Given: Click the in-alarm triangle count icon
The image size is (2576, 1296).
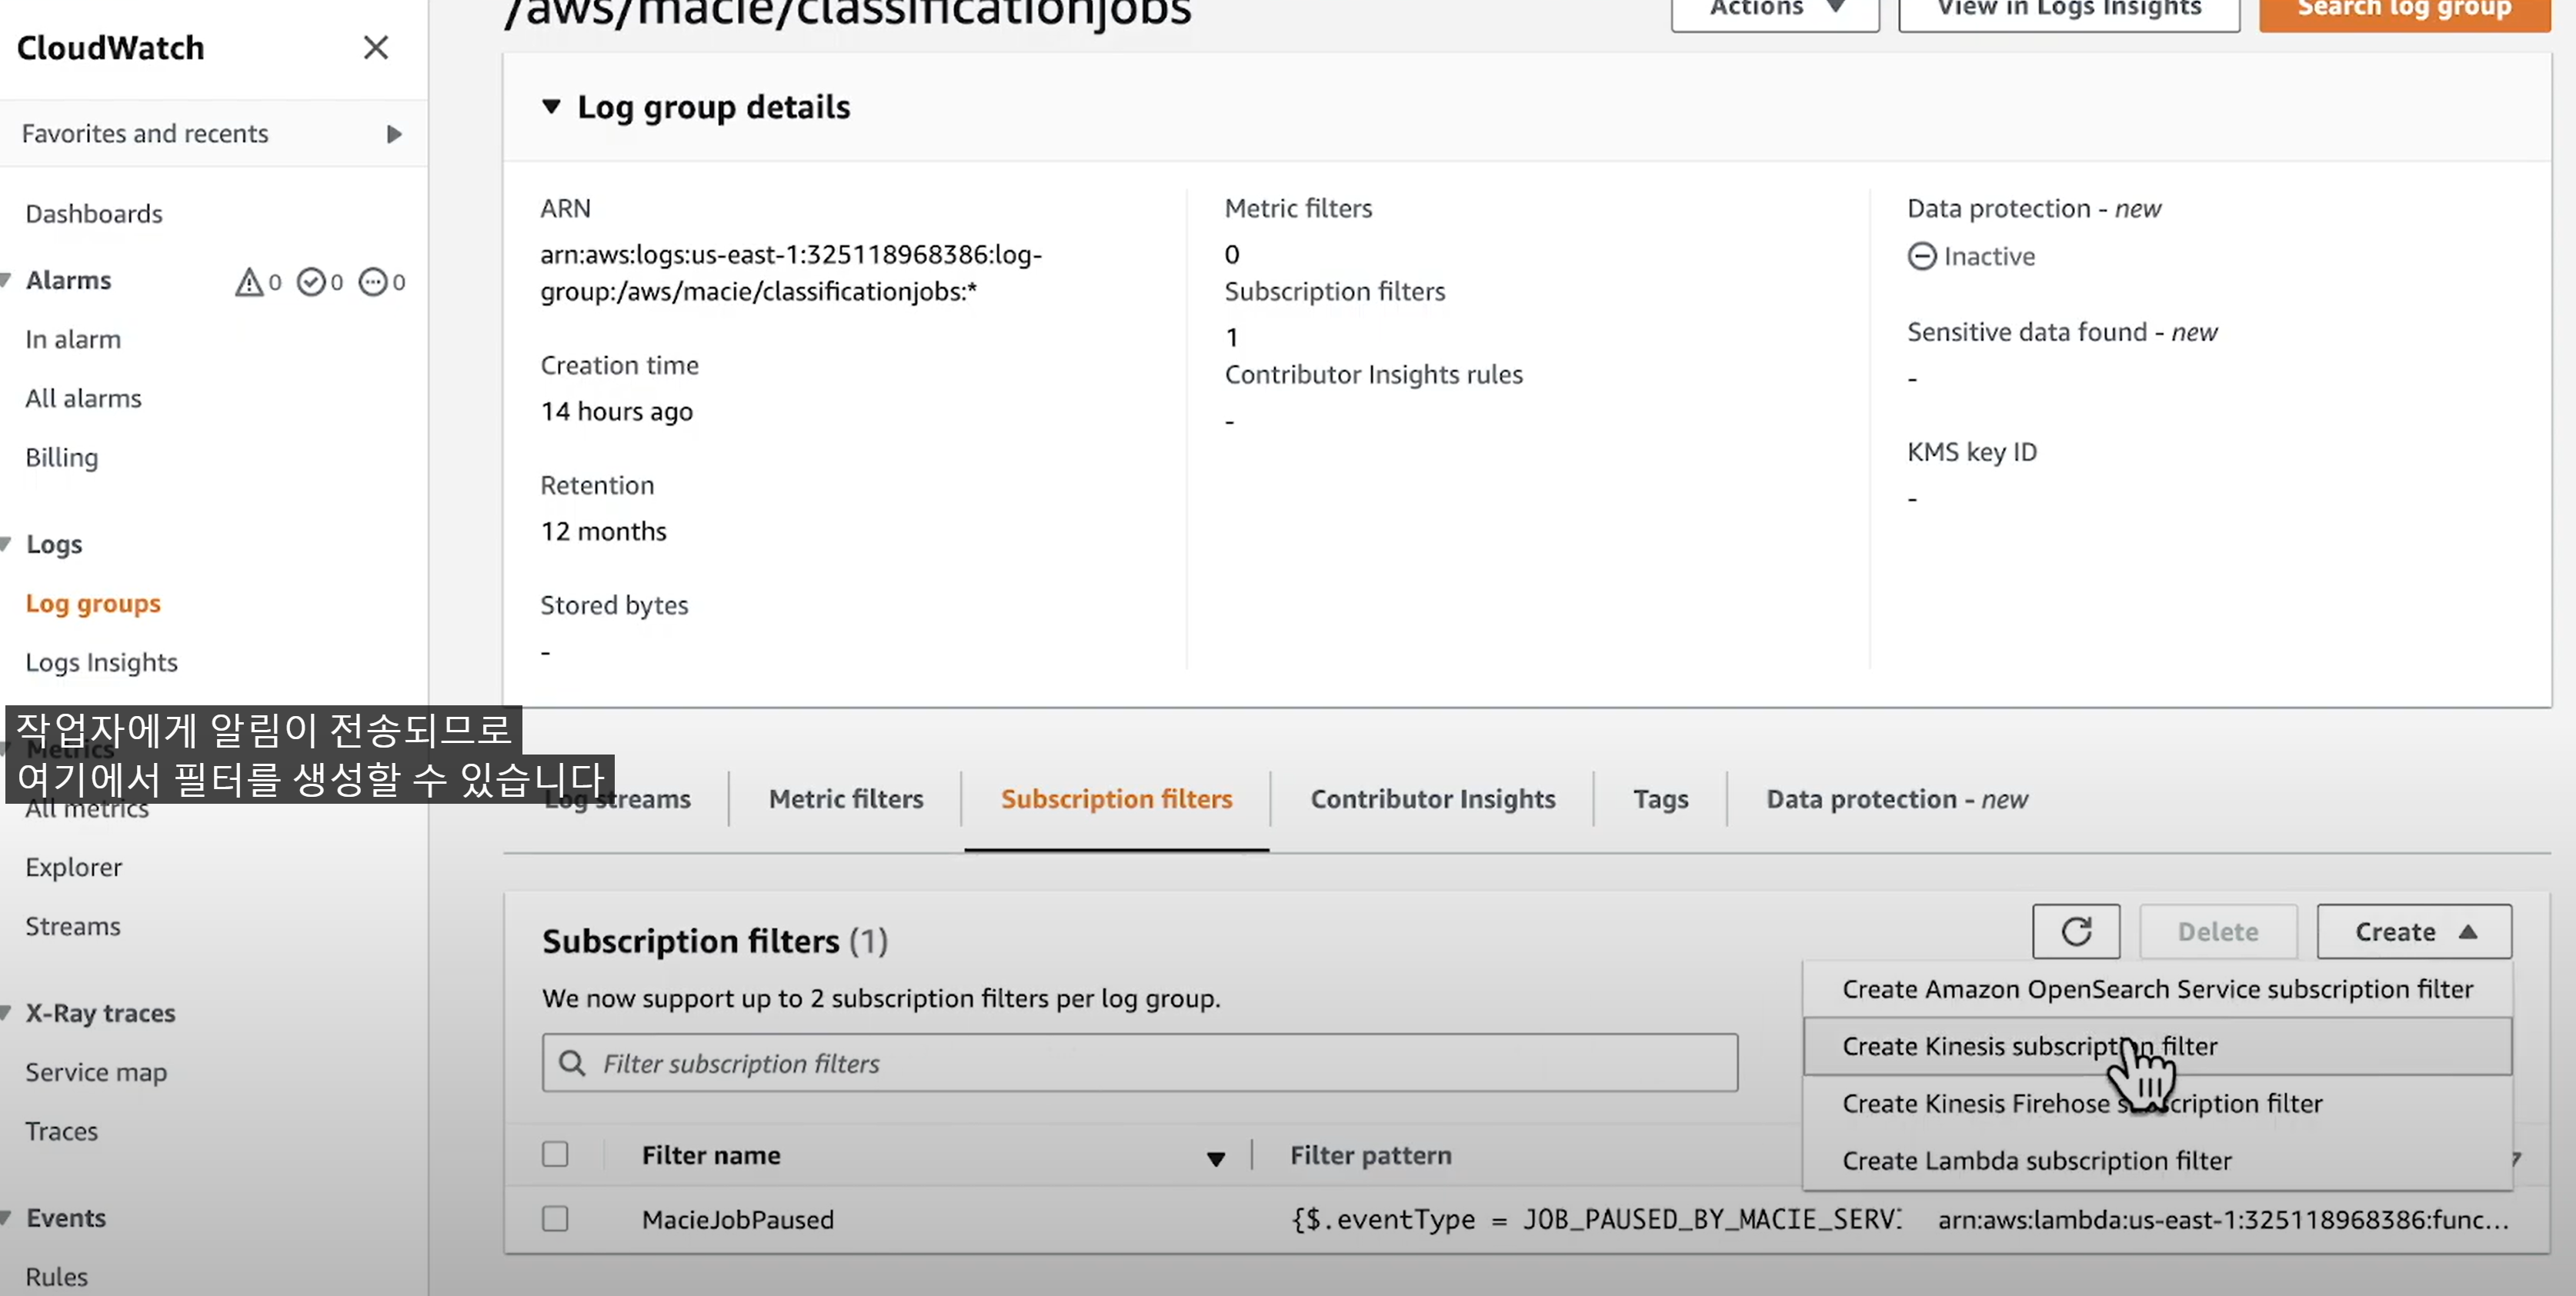Looking at the screenshot, I should point(248,282).
